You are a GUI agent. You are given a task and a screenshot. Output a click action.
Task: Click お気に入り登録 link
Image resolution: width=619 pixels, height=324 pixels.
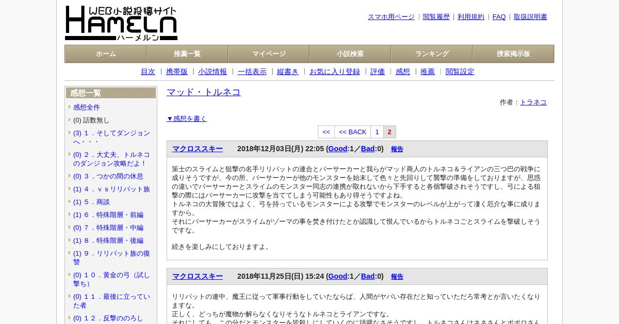[335, 72]
